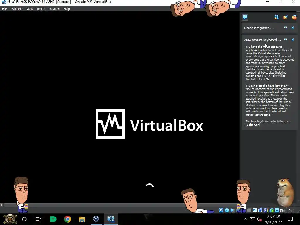This screenshot has height=225, width=300.
Task: Click the running VM taskbar icon
Action: click(110, 219)
